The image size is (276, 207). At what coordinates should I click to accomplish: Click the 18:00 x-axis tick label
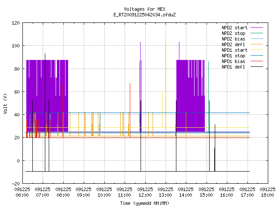pyautogui.click(x=267, y=195)
